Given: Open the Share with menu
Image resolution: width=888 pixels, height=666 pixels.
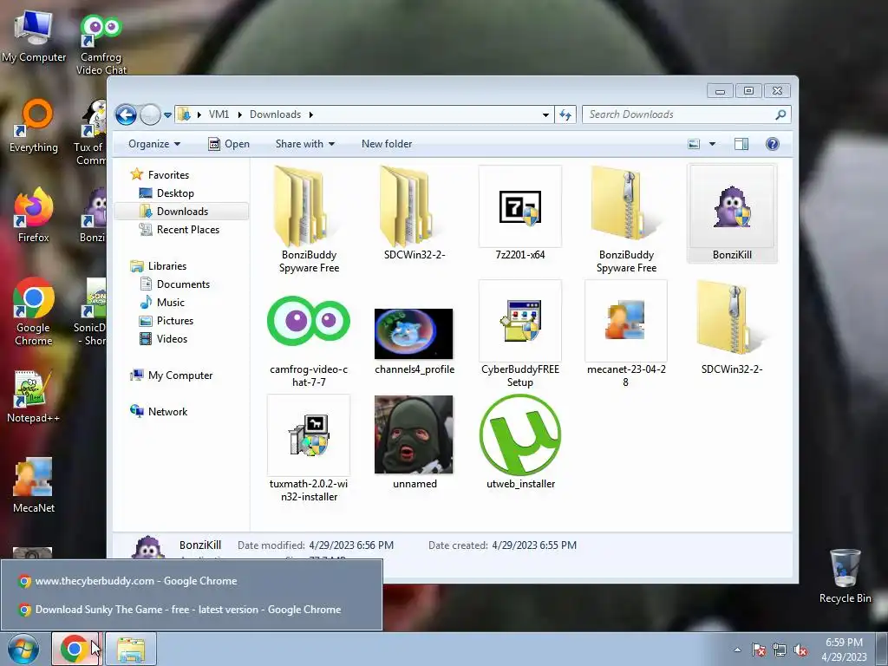Looking at the screenshot, I should tap(304, 144).
